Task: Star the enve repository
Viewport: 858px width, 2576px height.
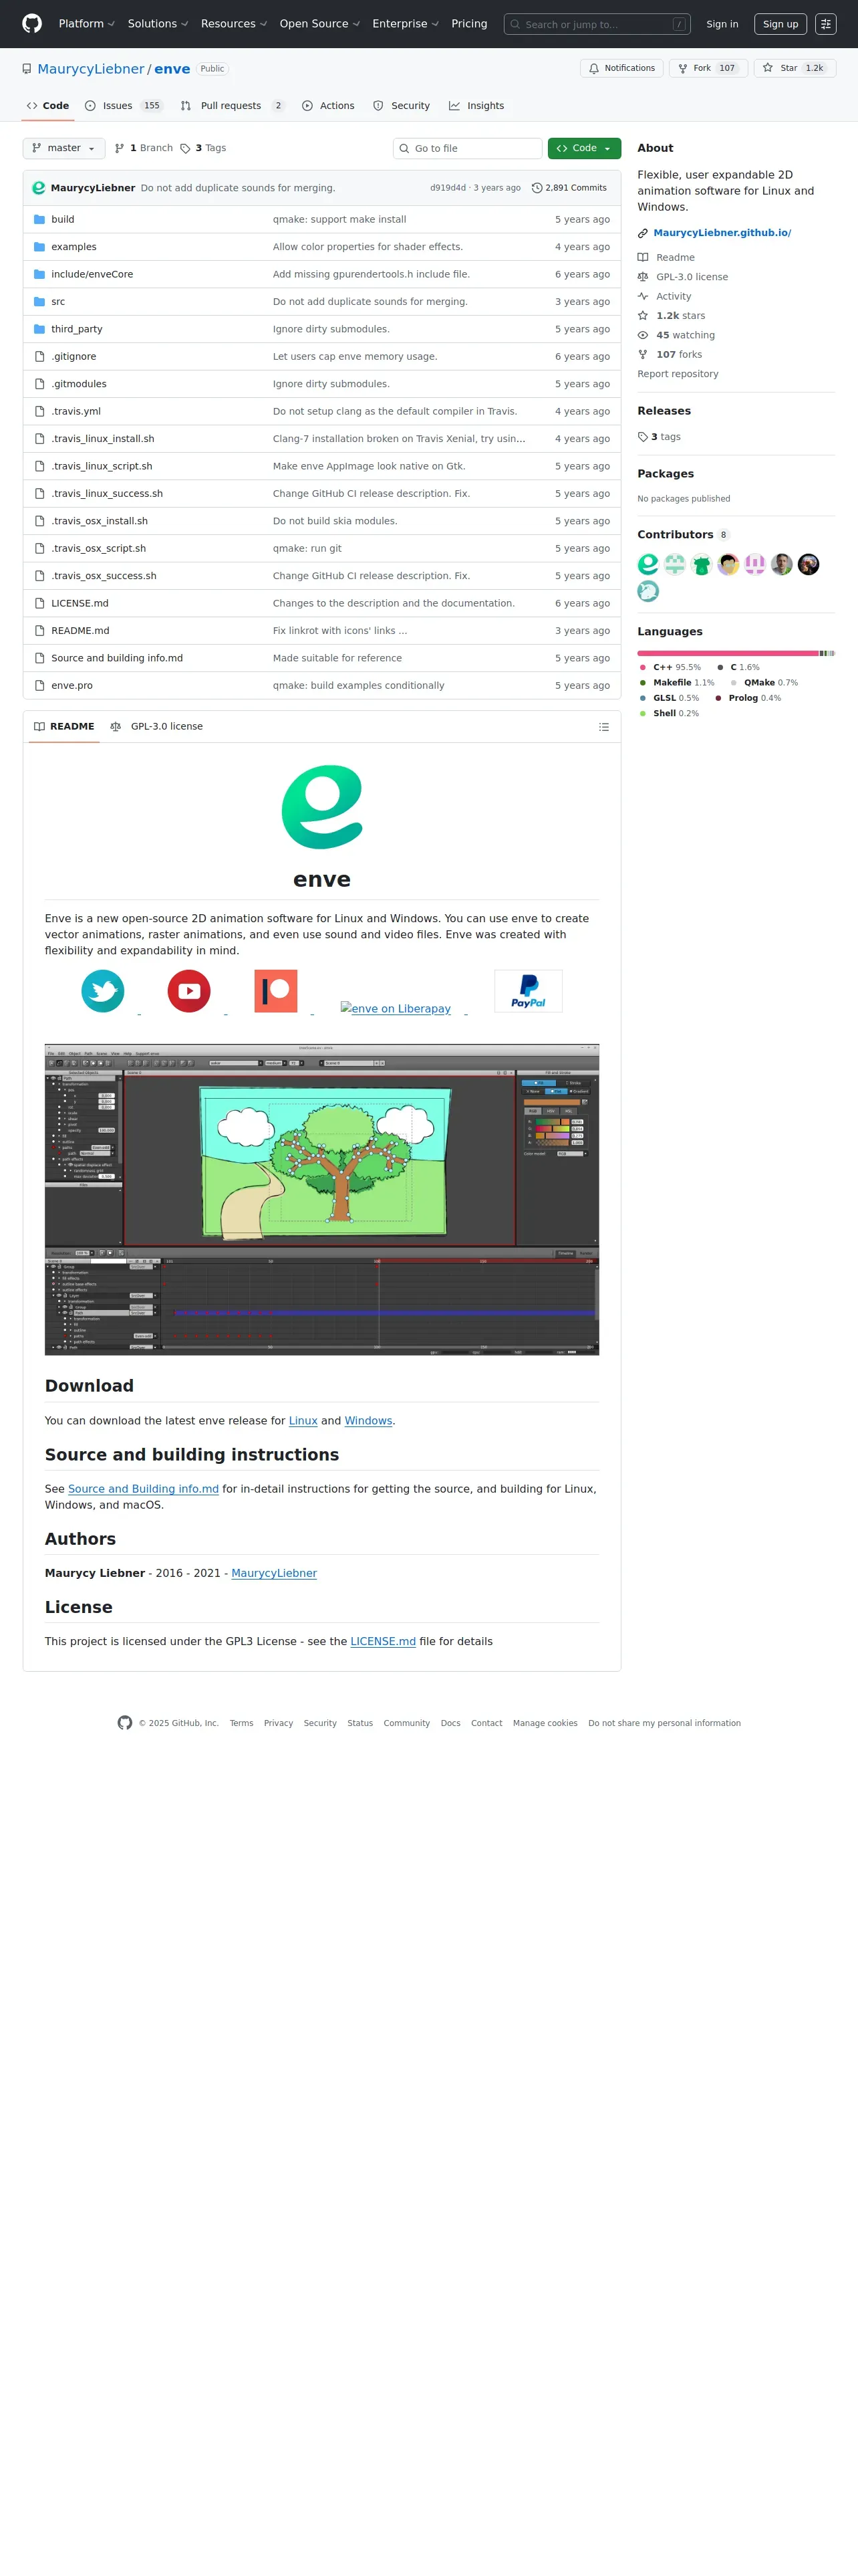Action: 794,68
